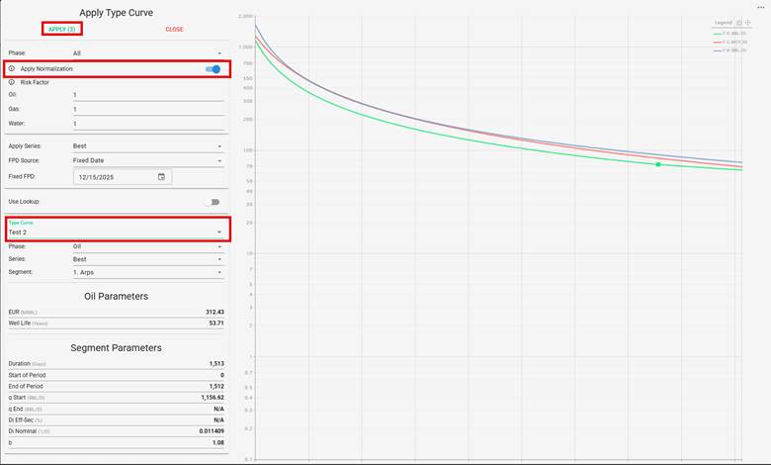Enable the Use Lookup switch
Screen dimensions: 771x465
click(213, 202)
